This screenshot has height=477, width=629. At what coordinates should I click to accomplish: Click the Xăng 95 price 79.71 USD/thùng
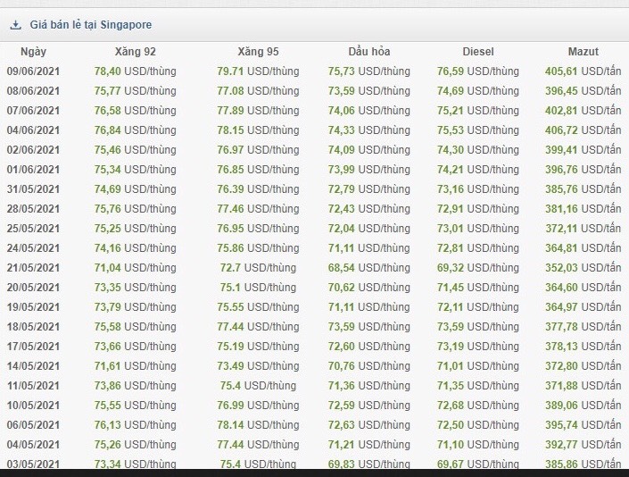pyautogui.click(x=258, y=71)
